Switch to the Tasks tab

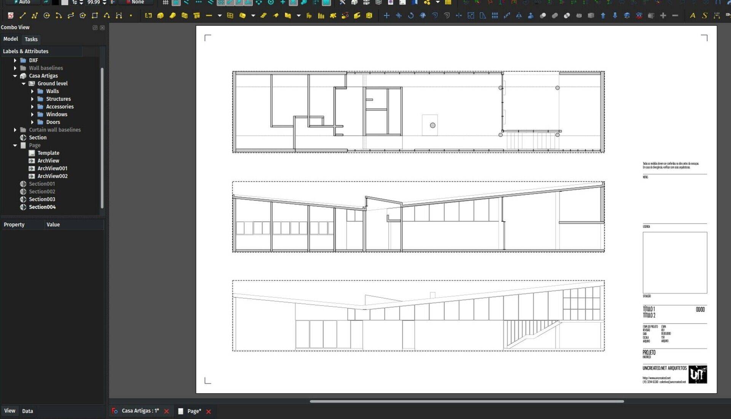[31, 39]
